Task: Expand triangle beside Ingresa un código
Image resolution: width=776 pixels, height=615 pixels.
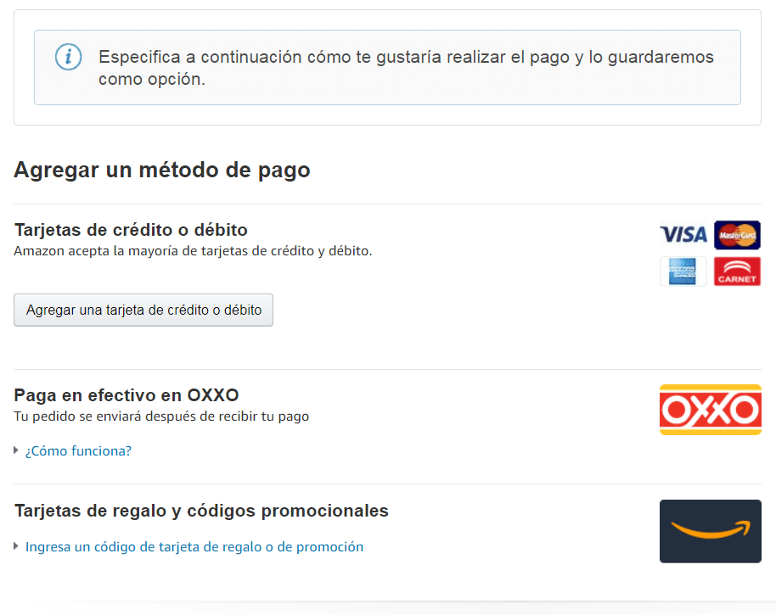Action: [x=16, y=546]
